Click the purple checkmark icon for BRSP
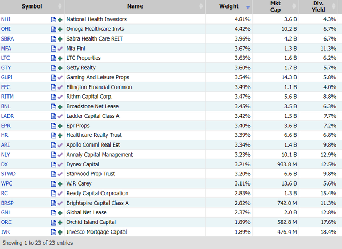This screenshot has height=249, width=342. [60, 203]
